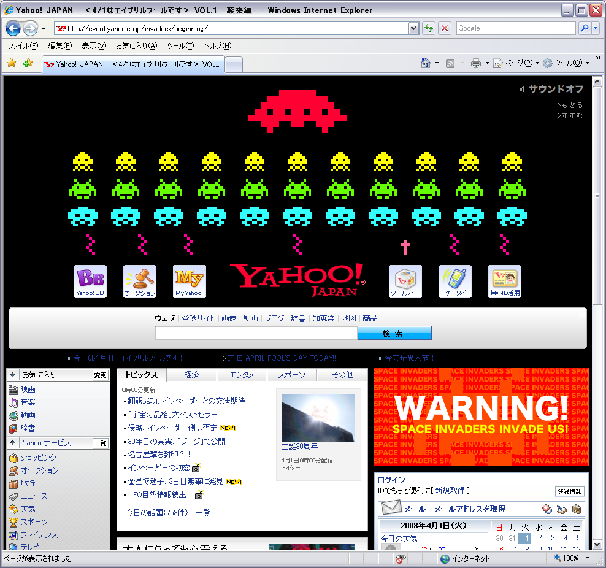Open the ページ(P) command bar menu
This screenshot has height=568, width=606.
coord(516,63)
